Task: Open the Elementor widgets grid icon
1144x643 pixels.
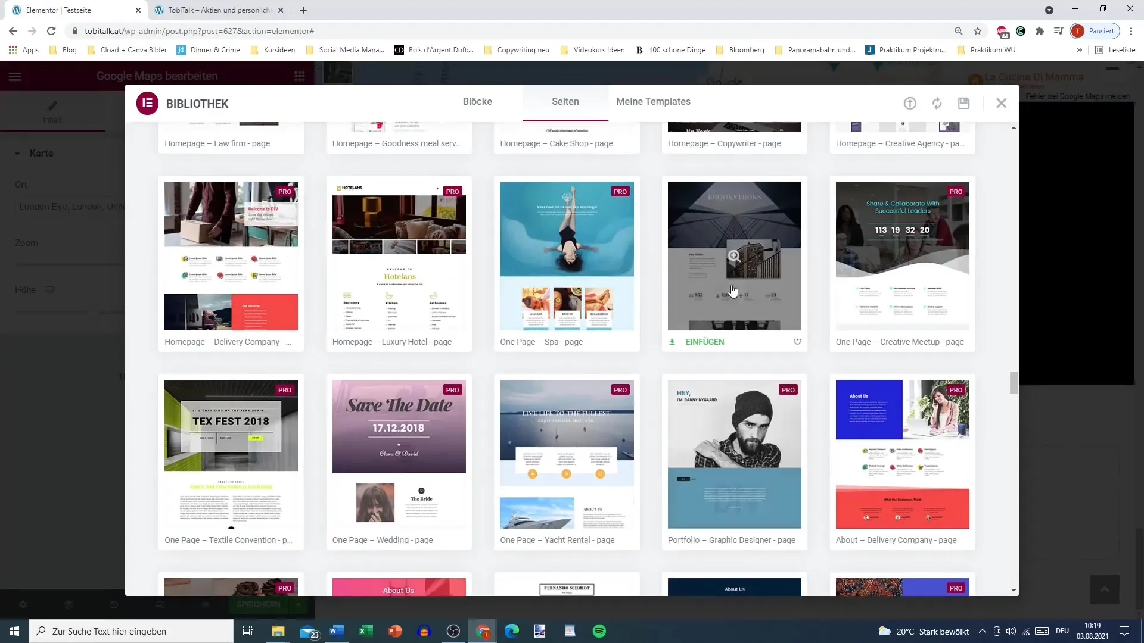Action: [x=300, y=76]
